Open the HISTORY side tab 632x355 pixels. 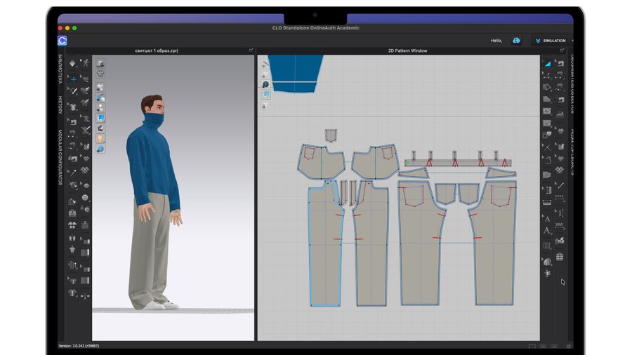coord(60,105)
